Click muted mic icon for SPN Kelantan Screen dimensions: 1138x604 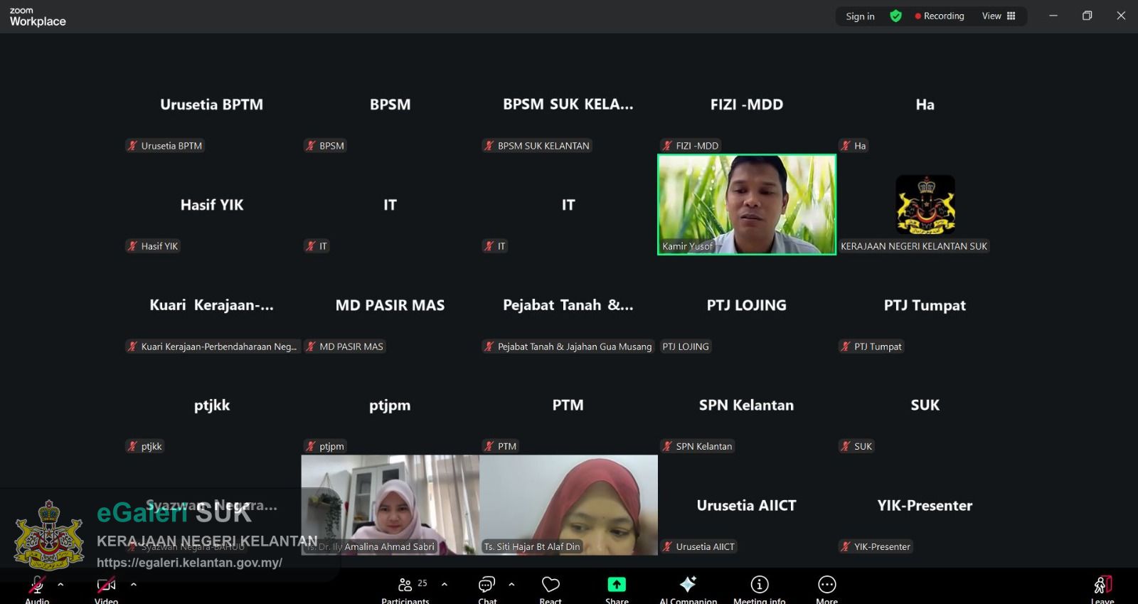[667, 447]
